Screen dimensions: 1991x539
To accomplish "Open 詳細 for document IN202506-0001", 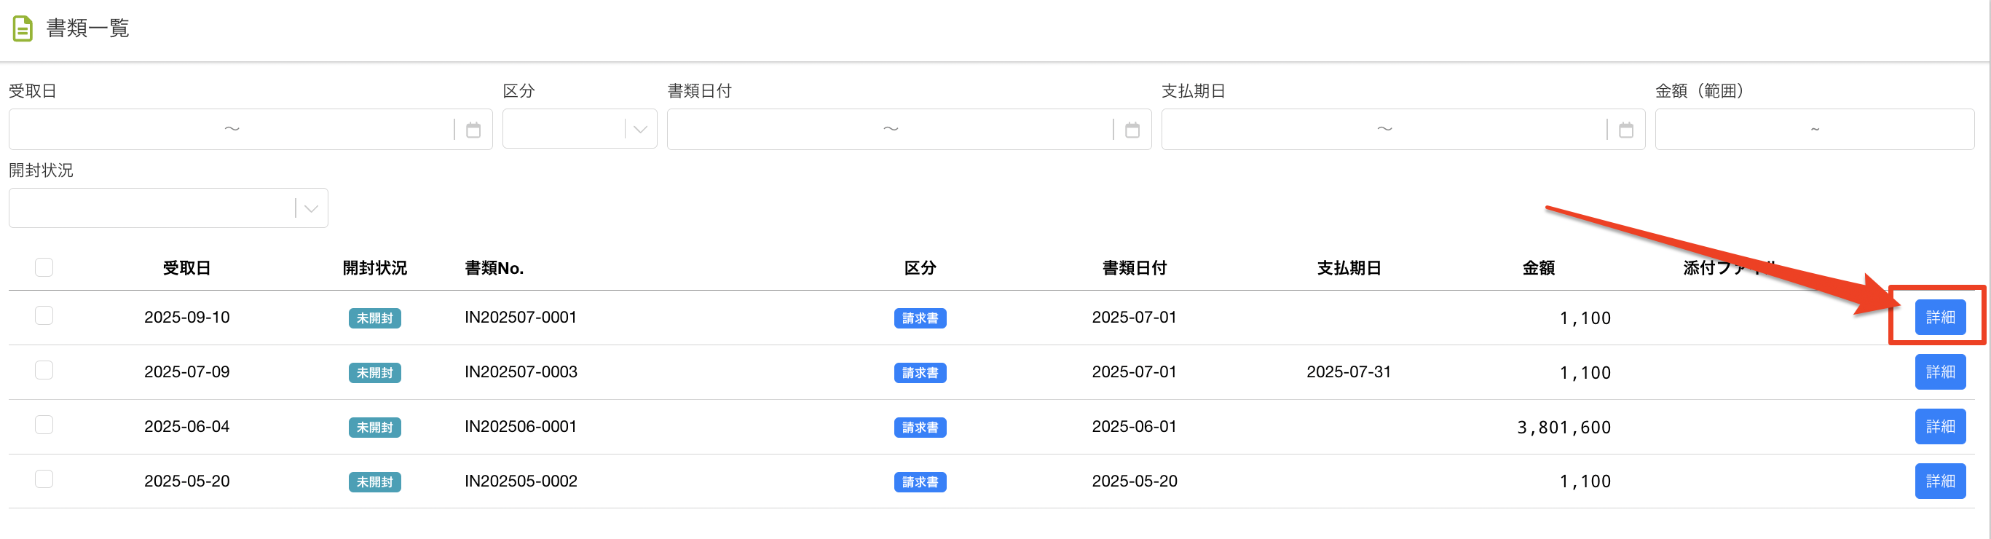I will (x=1940, y=427).
